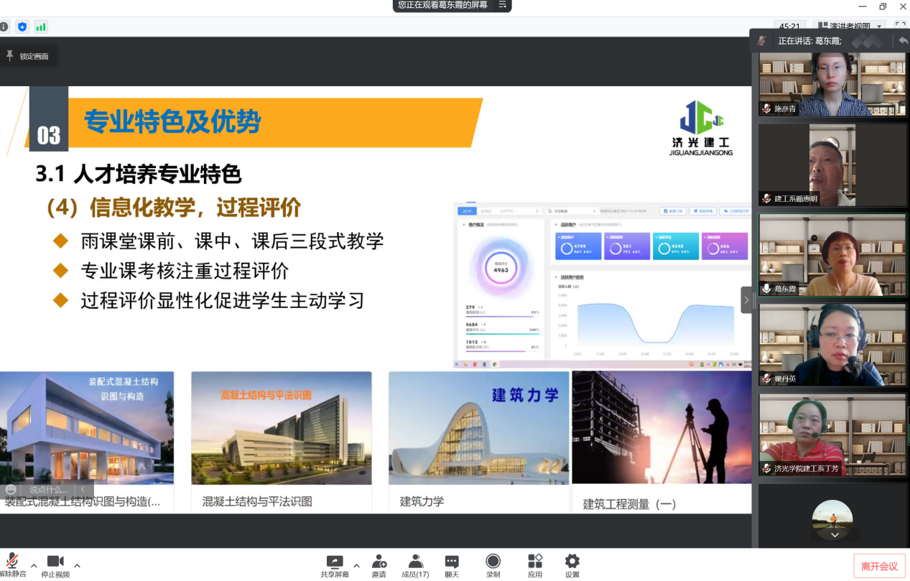910x581 pixels.
Task: Click the leave meeting button
Action: coord(879,566)
